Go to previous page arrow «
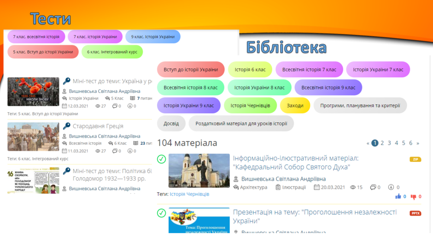Image resolution: width=433 pixels, height=235 pixels. [368, 143]
